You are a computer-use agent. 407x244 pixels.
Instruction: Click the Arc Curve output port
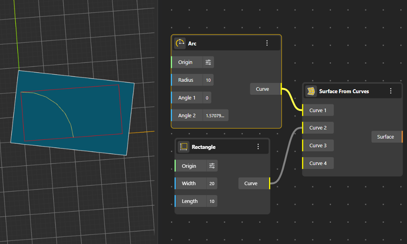[x=281, y=89]
